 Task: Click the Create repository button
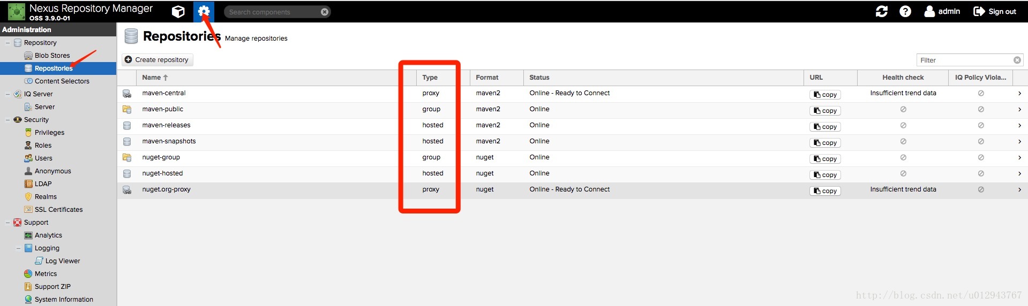coord(157,60)
